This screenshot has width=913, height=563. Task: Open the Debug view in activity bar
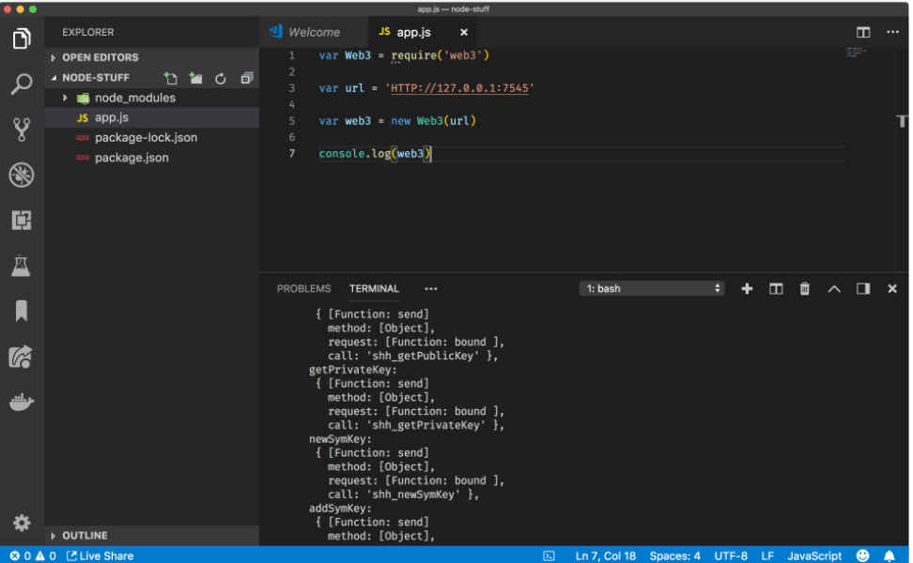[22, 175]
